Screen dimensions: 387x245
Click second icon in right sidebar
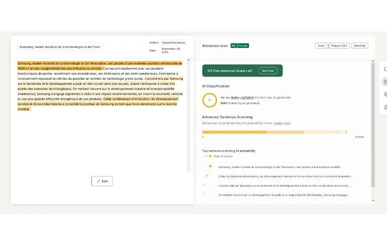[x=385, y=82]
